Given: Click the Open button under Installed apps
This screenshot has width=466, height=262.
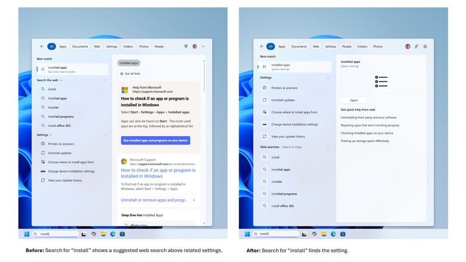Looking at the screenshot, I should point(354,100).
